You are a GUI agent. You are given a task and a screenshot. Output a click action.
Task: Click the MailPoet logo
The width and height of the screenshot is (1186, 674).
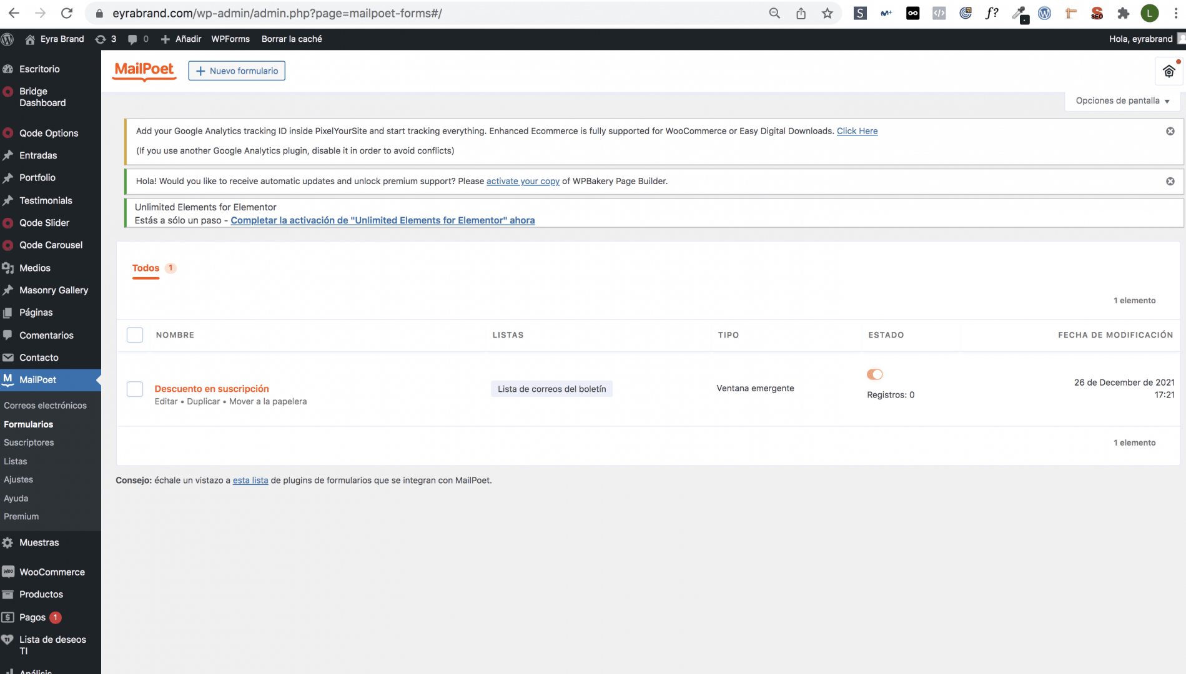[144, 70]
